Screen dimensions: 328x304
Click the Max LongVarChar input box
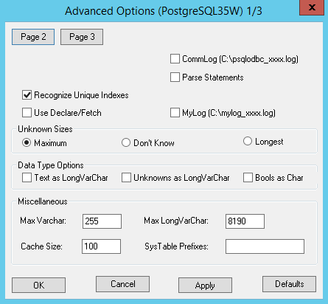pos(245,221)
